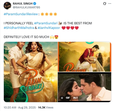
Task: Click the #ParamSundari hashflag emoji icon
Action: click(60, 23)
